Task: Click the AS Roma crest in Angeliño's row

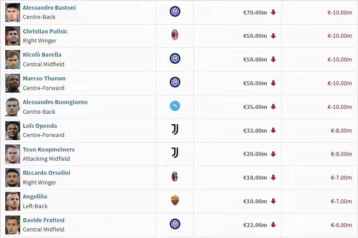Action: 175,200
